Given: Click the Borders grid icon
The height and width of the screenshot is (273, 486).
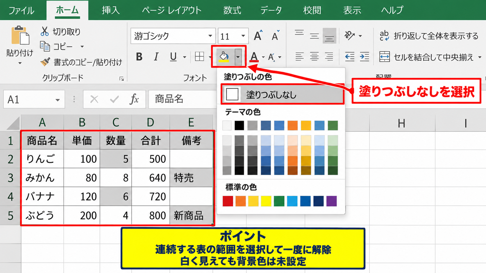Looking at the screenshot, I should pyautogui.click(x=199, y=57).
